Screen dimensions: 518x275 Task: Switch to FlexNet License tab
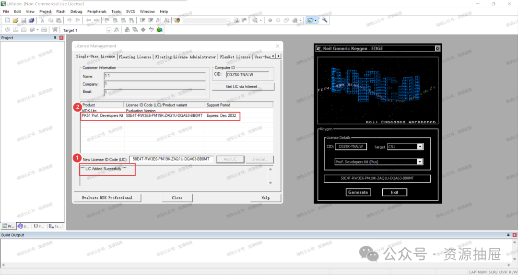pyautogui.click(x=235, y=57)
